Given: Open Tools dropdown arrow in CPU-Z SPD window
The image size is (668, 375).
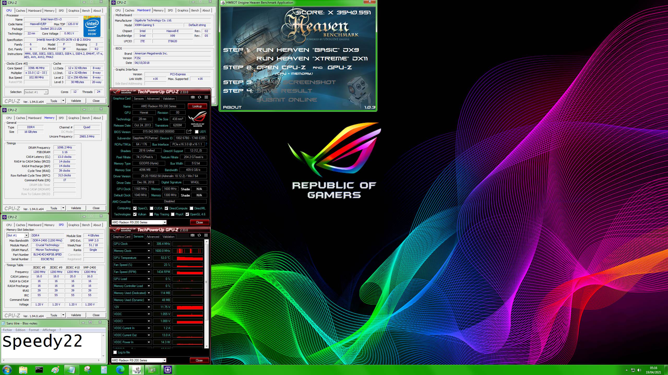Looking at the screenshot, I should (x=63, y=315).
